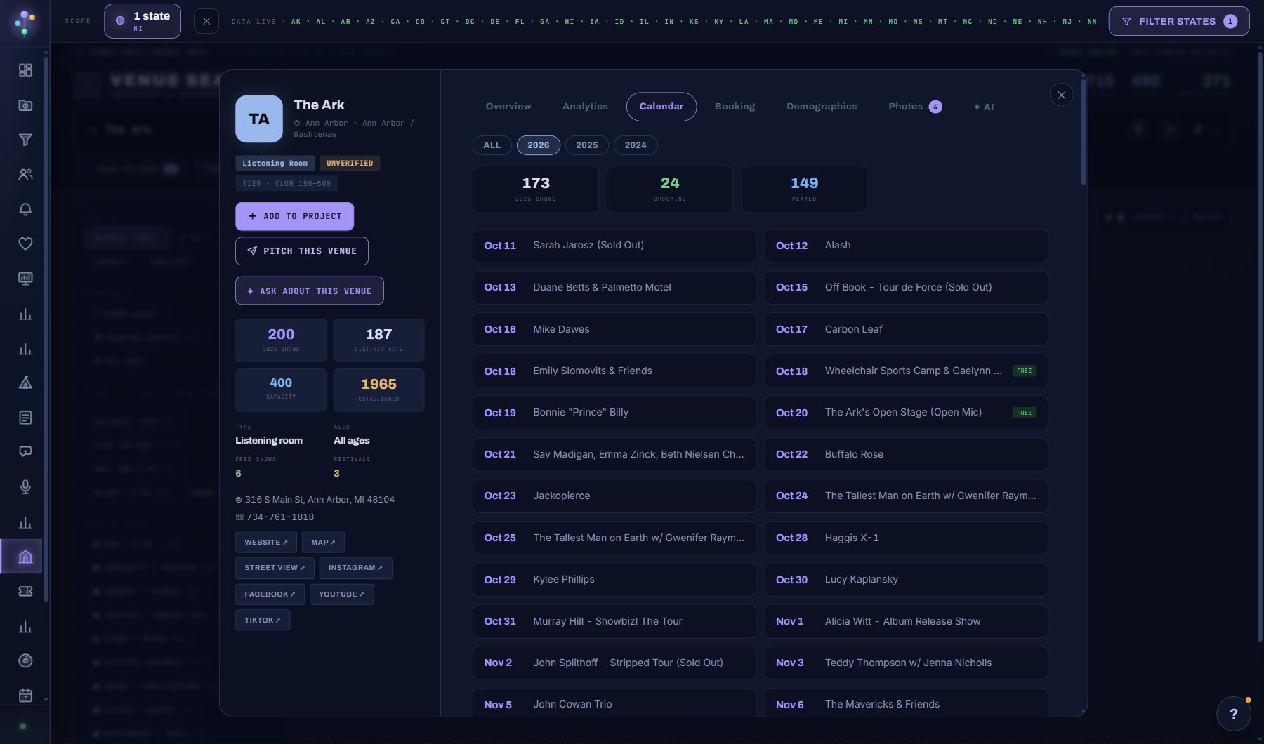
Task: Open the AI tab
Action: (x=983, y=107)
